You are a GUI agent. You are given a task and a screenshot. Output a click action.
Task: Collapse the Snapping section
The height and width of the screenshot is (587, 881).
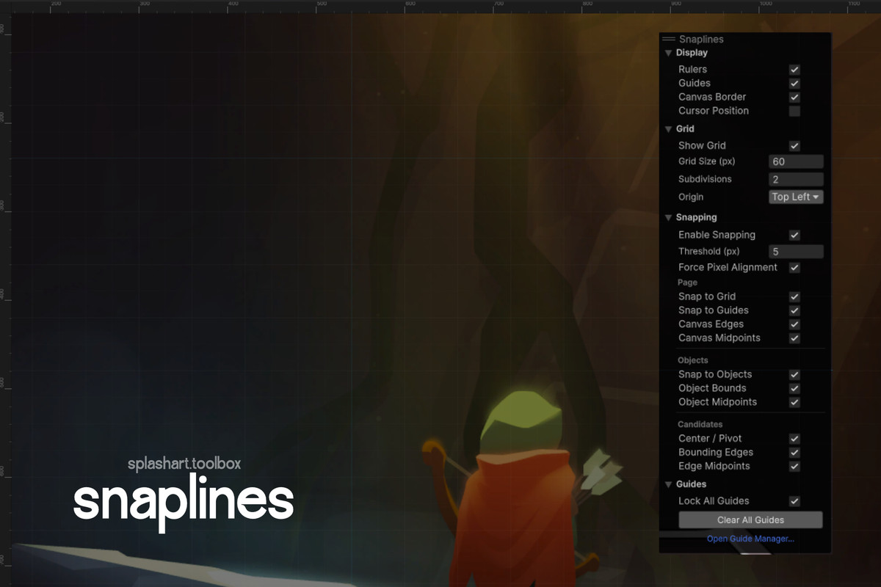tap(668, 218)
